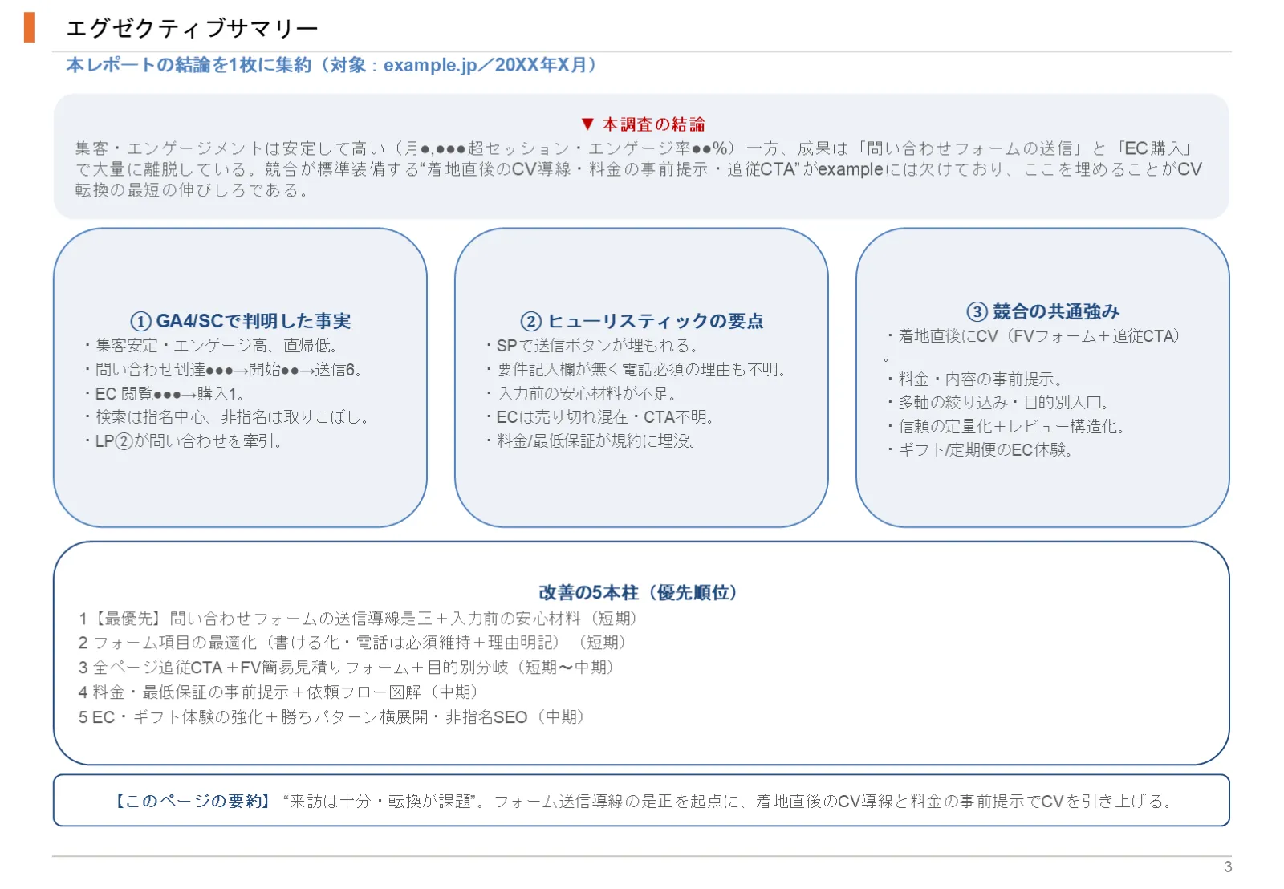Select the bullet SPで送信ボタンが埋もれる
Viewport: 1284px width, 889px height.
592,346
